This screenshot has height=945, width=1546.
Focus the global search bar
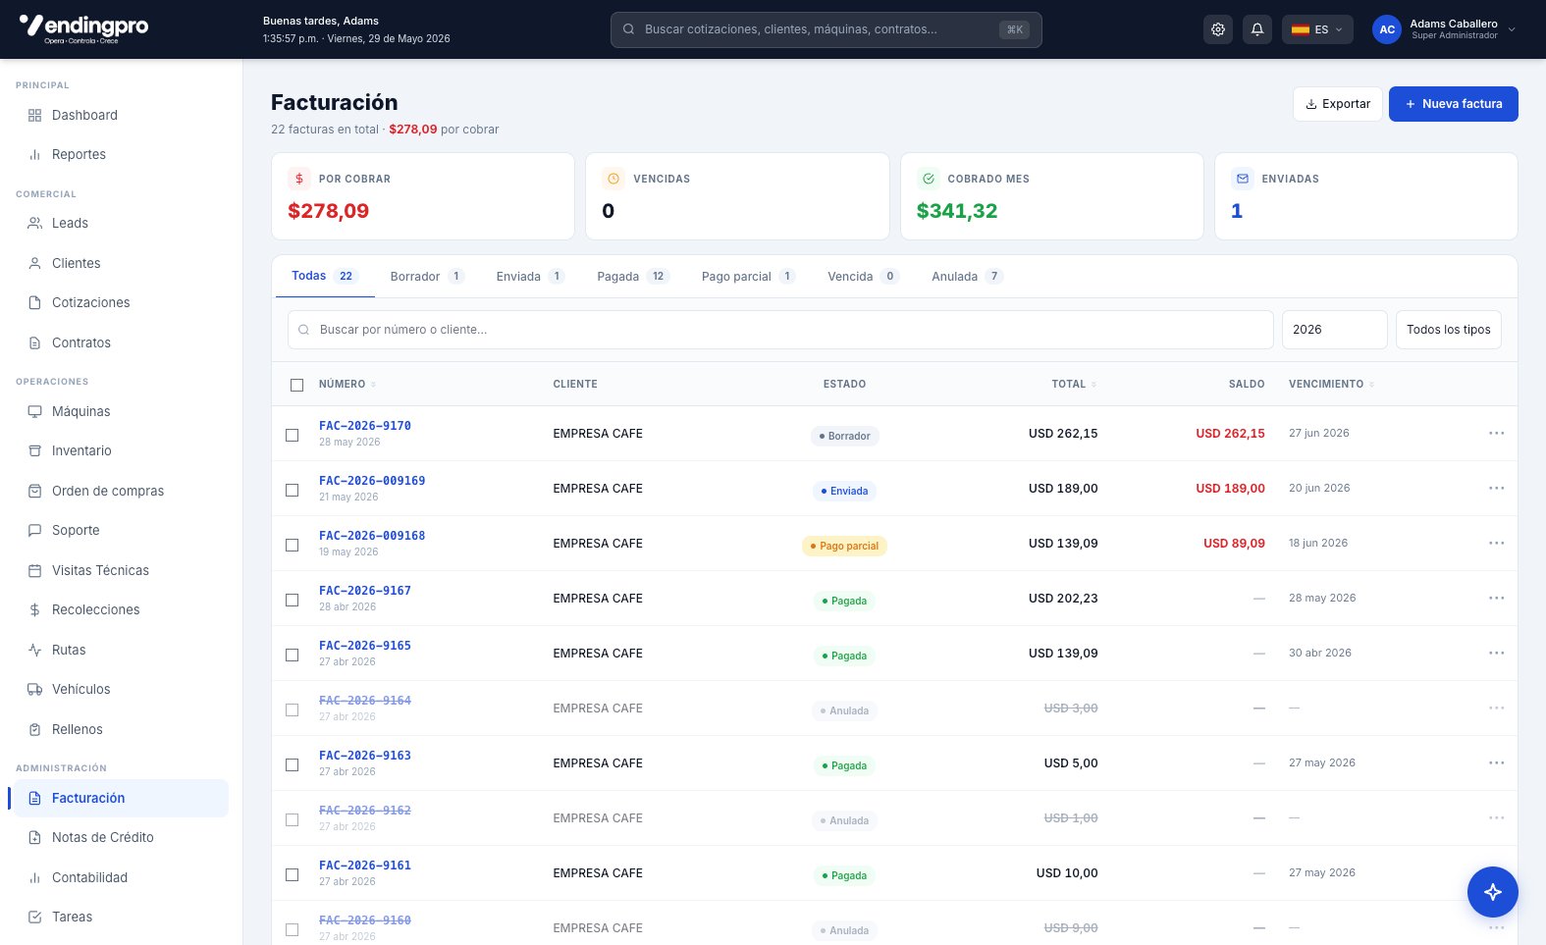826,29
